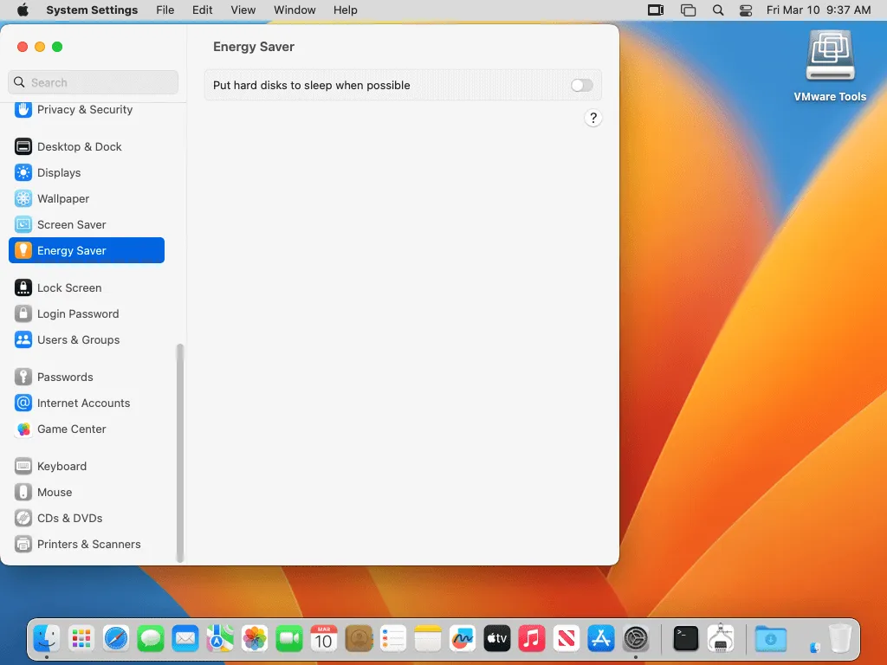The width and height of the screenshot is (887, 665).
Task: Open the Apple menu
Action: [23, 10]
